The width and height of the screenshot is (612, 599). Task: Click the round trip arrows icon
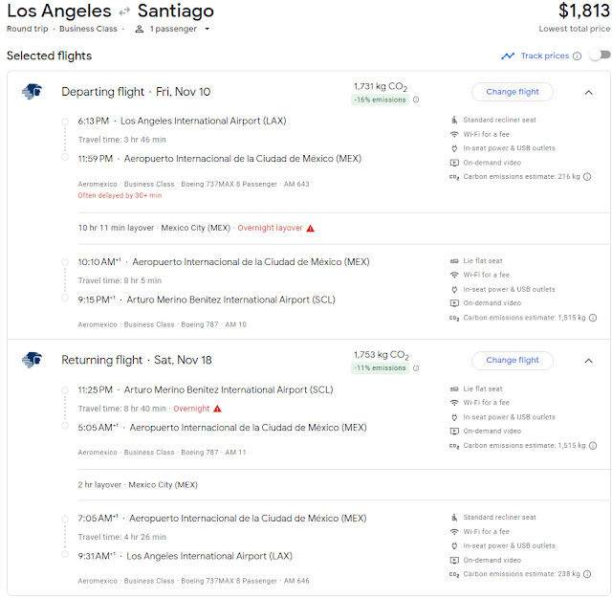pyautogui.click(x=124, y=12)
